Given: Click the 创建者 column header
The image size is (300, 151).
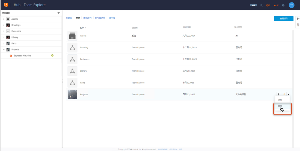Looking at the screenshot, I should click(x=135, y=28).
